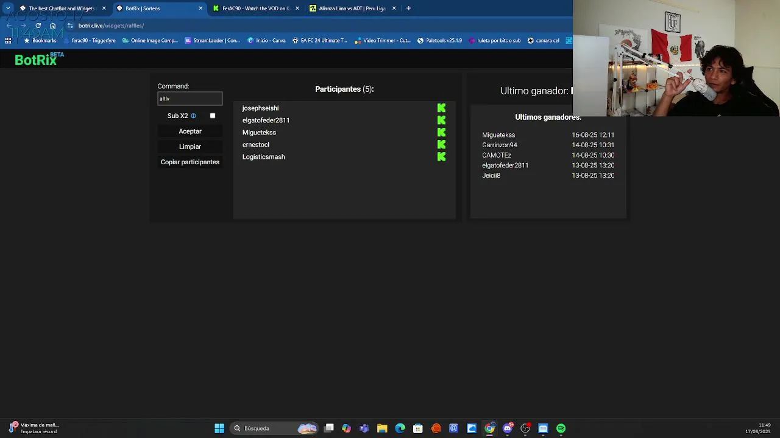Open Microsoft Store from the taskbar

point(418,428)
